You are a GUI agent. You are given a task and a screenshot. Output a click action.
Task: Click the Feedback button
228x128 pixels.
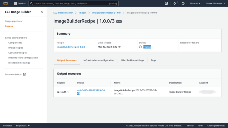pos(8,126)
